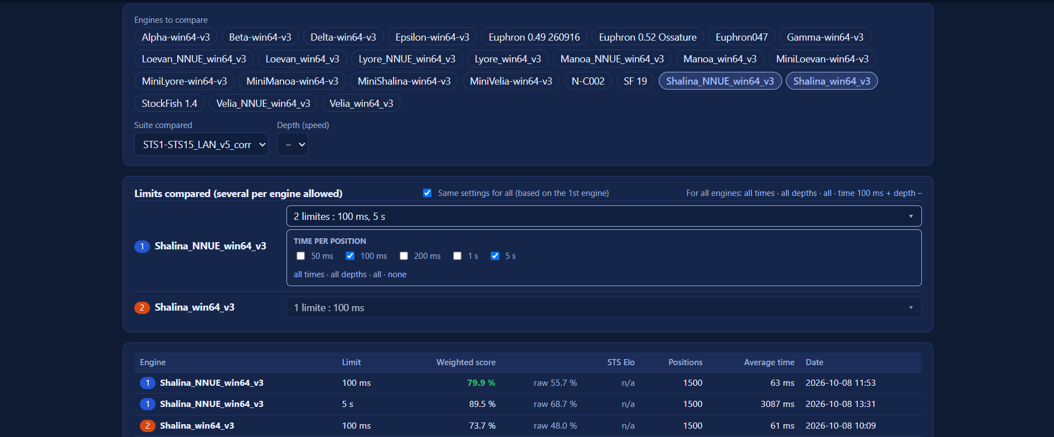This screenshot has width=1054, height=437.
Task: Click 'all times' link under Time per position
Action: point(309,274)
